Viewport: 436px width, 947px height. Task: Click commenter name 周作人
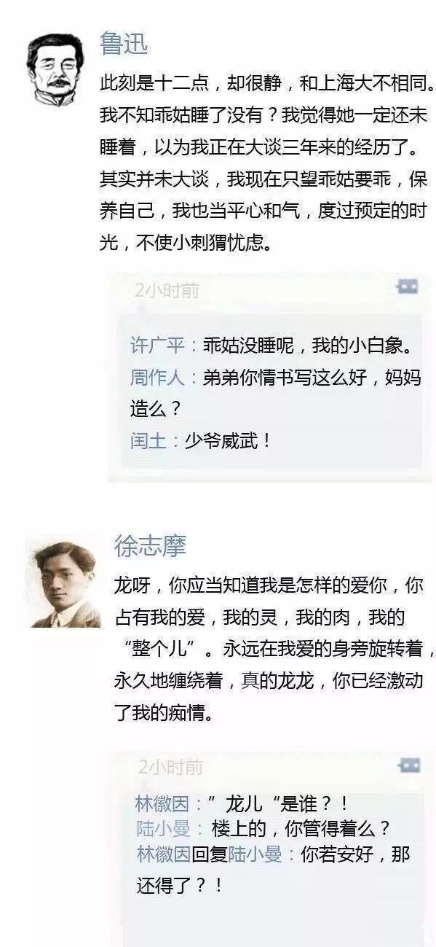(156, 378)
